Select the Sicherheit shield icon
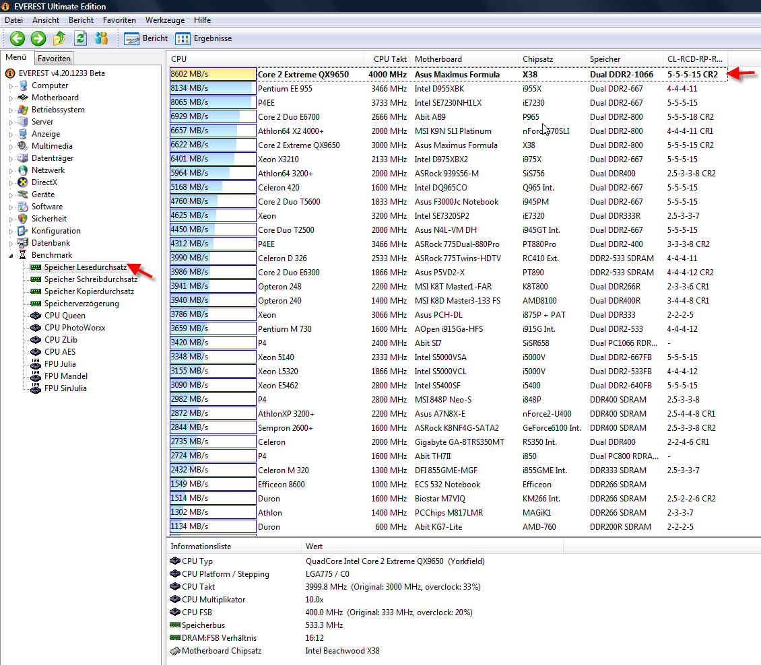761x665 pixels. pos(22,219)
